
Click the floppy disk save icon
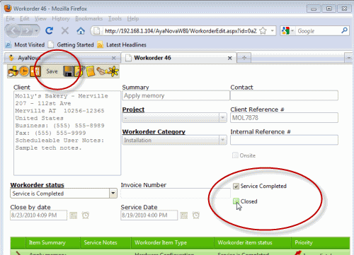point(69,71)
